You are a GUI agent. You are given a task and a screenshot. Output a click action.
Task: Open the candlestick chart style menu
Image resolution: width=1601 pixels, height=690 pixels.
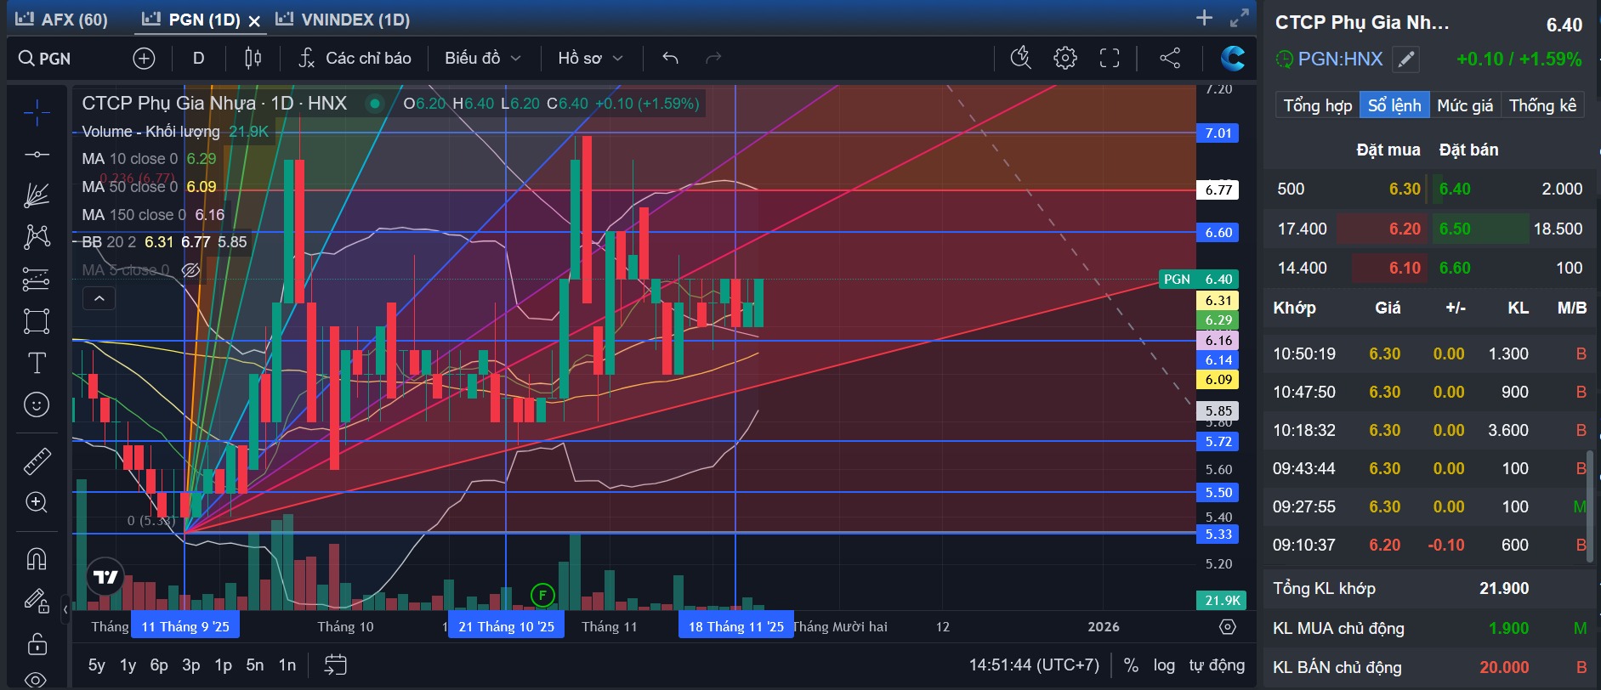pos(253,59)
